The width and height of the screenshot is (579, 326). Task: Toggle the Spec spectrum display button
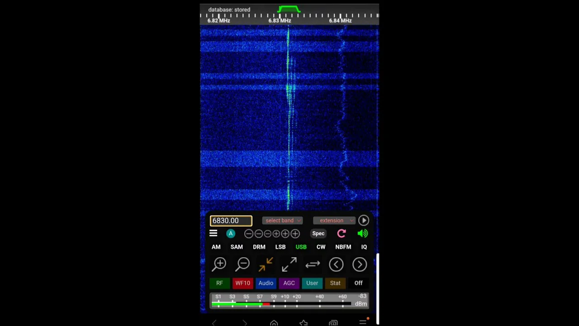(318, 234)
